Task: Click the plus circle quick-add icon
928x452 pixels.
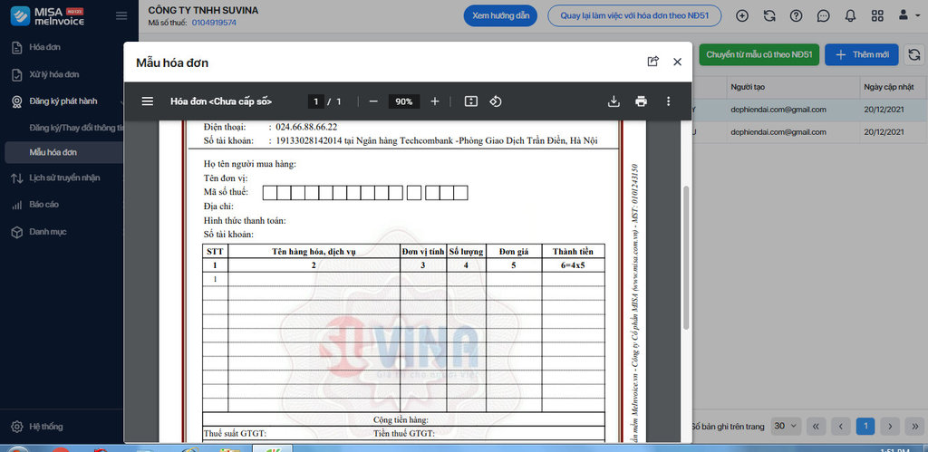Action: tap(742, 16)
